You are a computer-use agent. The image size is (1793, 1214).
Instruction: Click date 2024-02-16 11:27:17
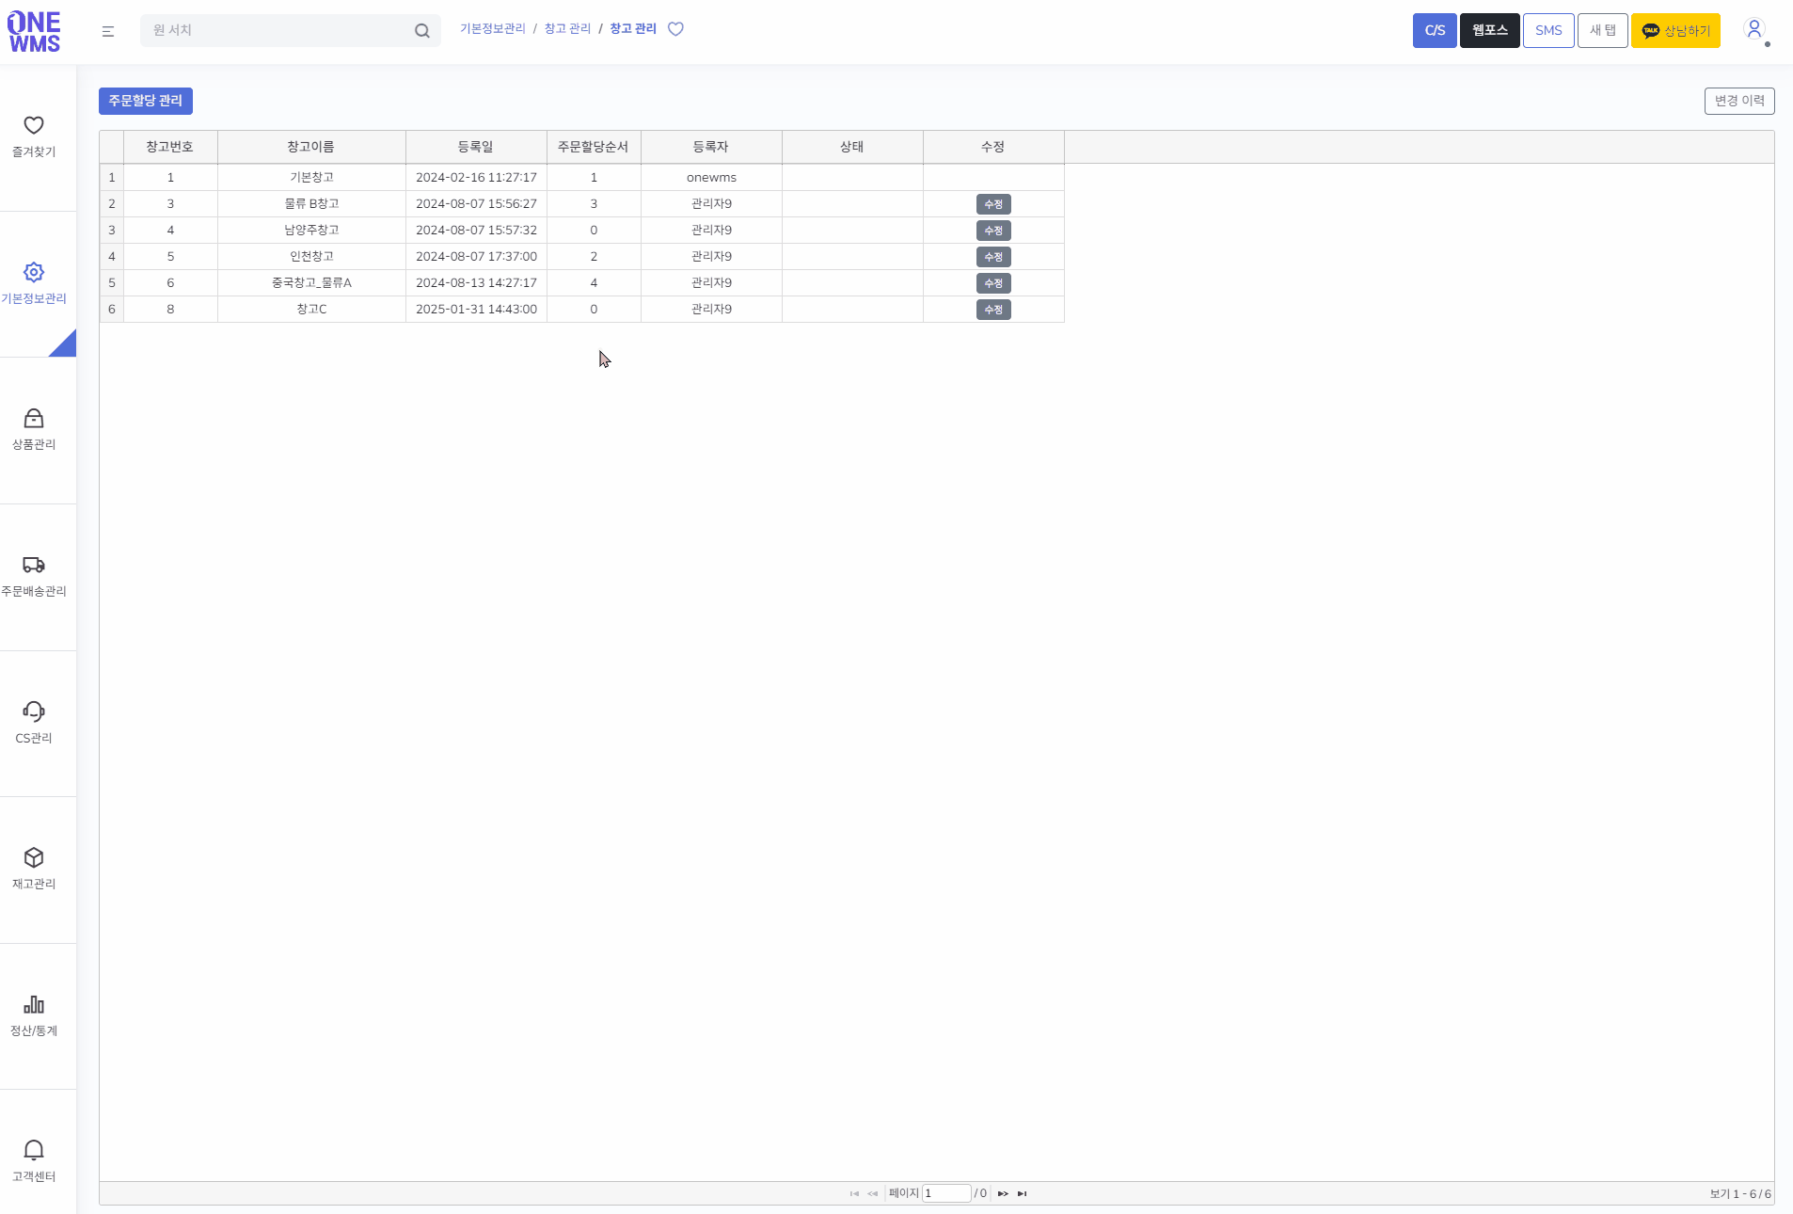pos(476,178)
